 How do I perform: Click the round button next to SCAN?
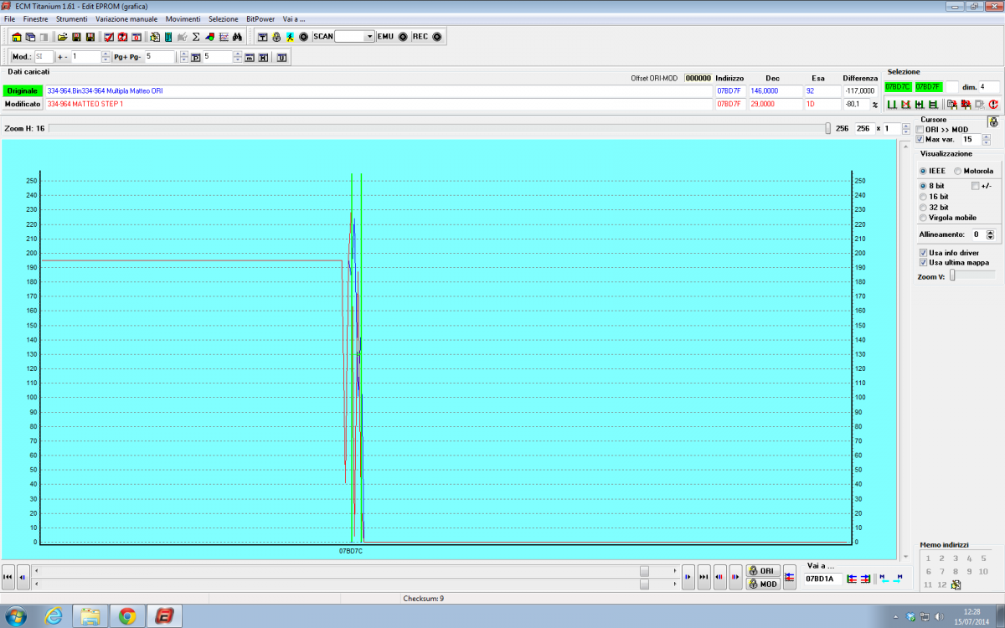(303, 37)
